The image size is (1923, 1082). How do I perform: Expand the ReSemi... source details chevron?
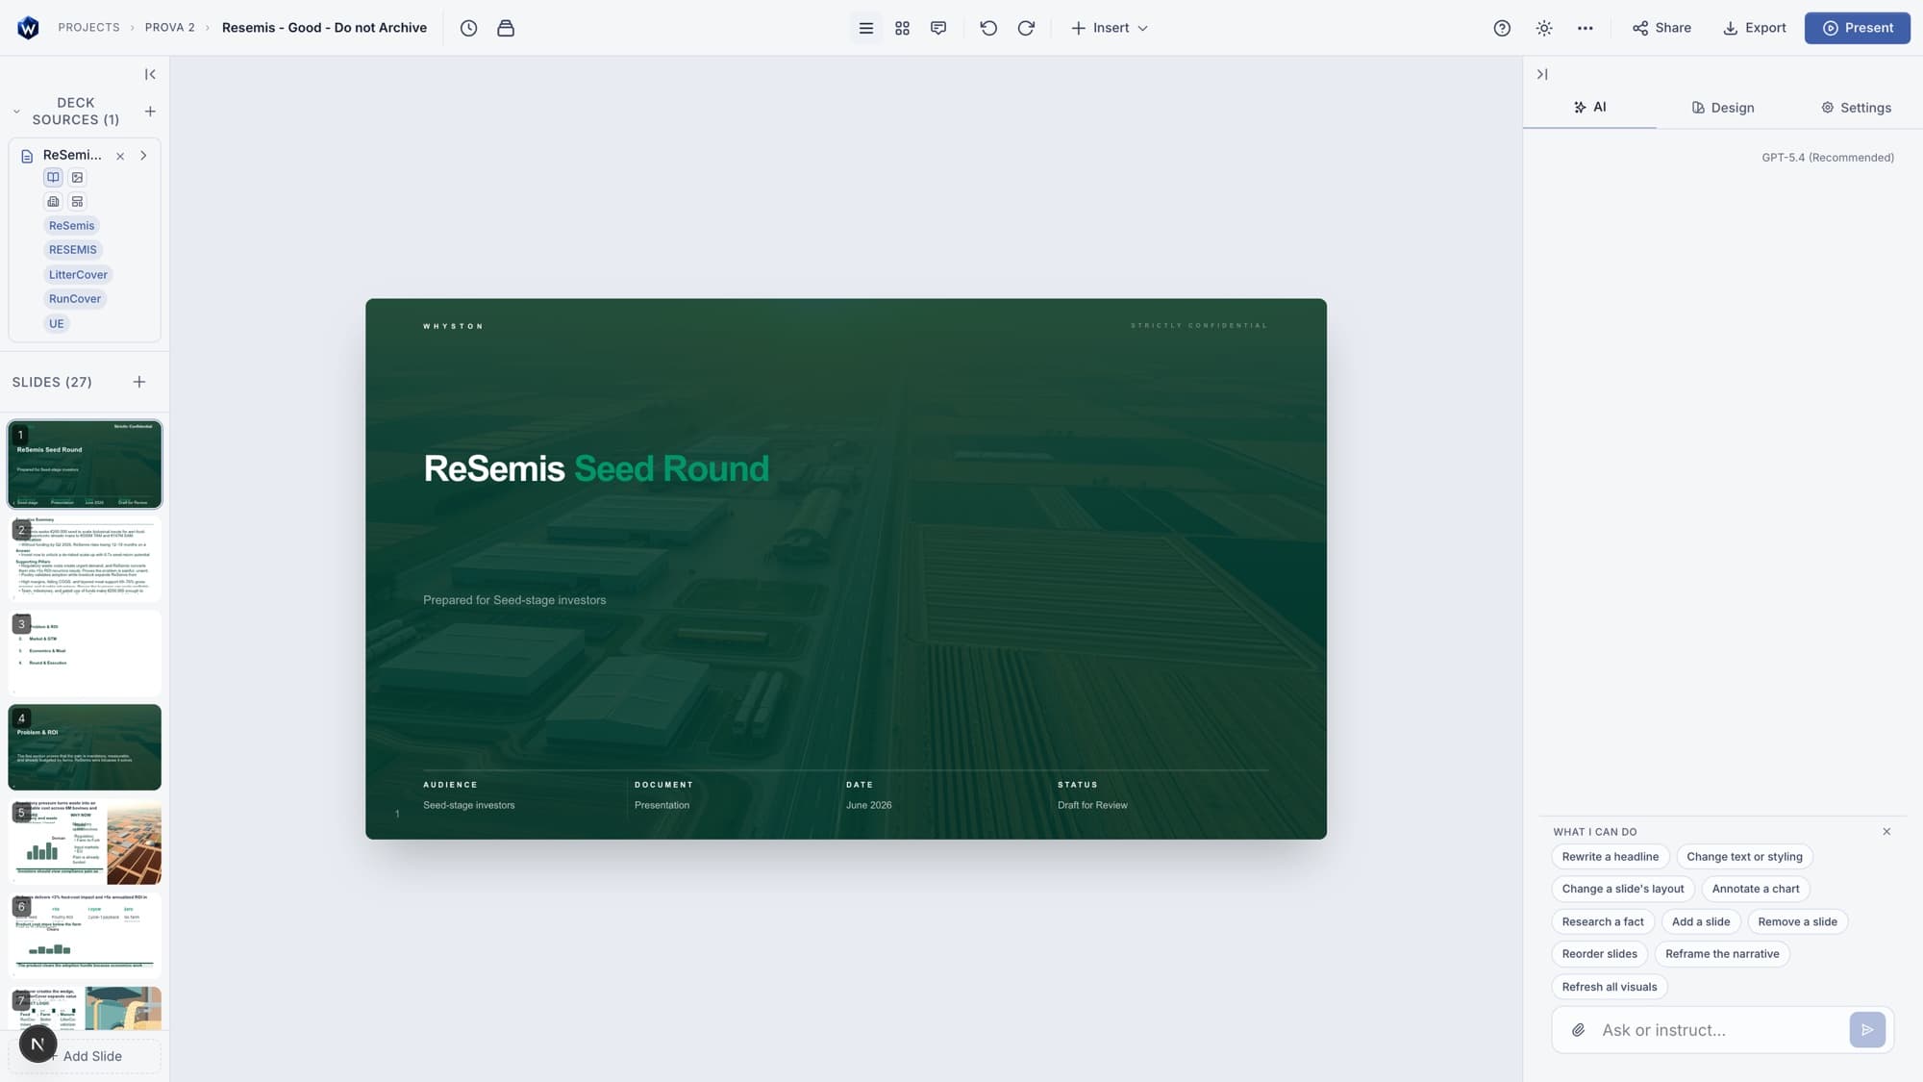point(143,156)
